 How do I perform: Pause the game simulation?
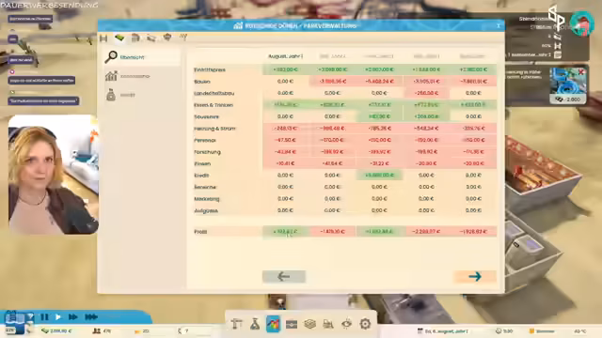point(44,317)
